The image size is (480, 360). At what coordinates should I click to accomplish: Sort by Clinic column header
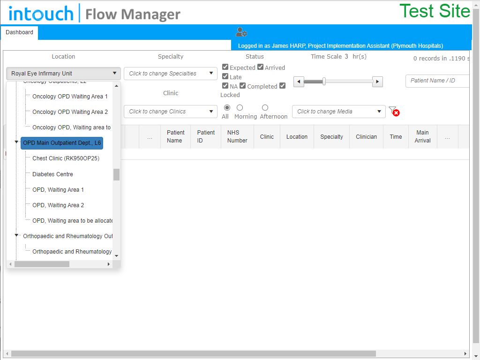point(267,137)
